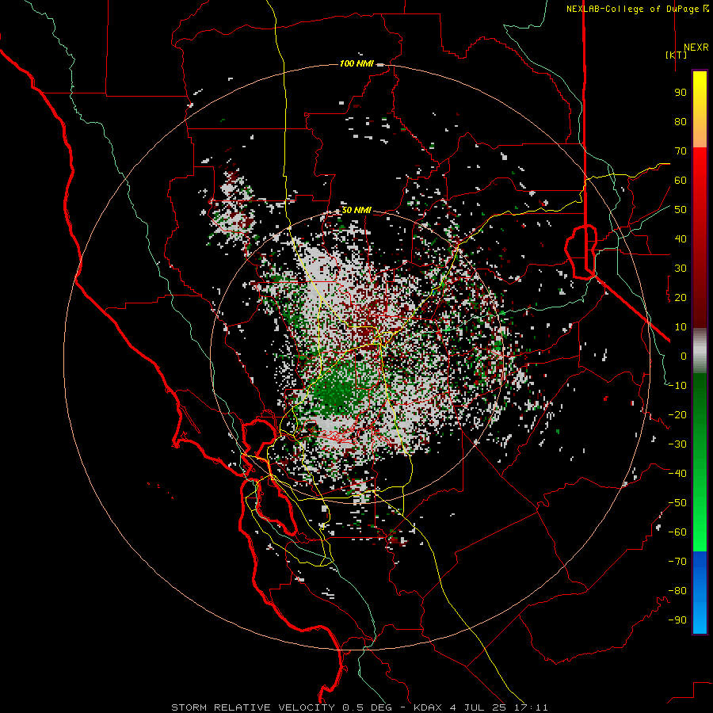Click the yellow segment of the color bar

[x=700, y=109]
